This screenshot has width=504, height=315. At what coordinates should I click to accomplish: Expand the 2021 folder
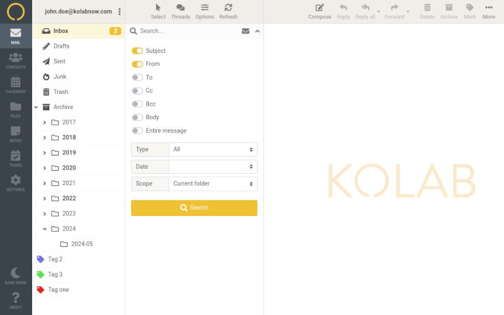[x=45, y=183]
